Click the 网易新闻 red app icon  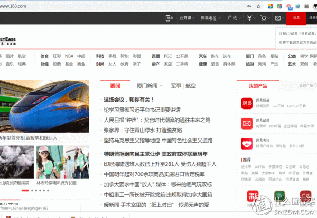pos(247,103)
